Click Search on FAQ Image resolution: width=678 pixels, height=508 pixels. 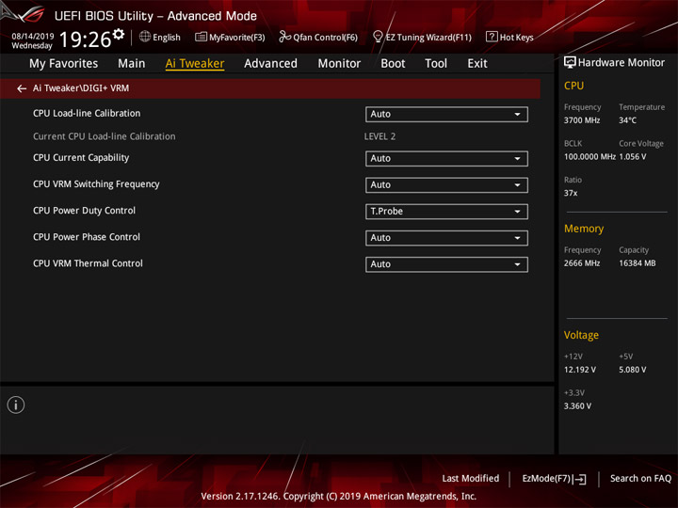[641, 479]
